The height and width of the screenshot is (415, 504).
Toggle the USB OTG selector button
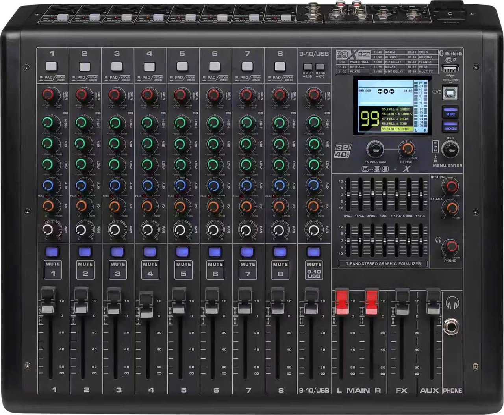320,67
